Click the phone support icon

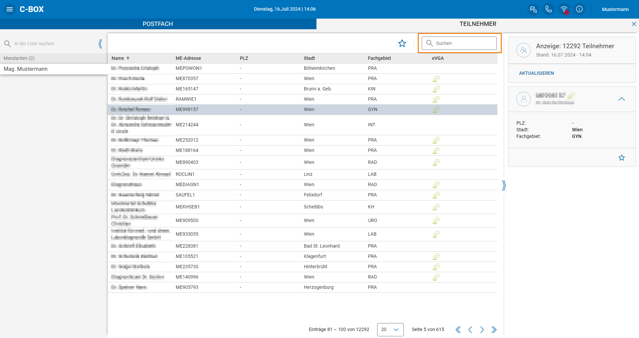[x=548, y=9]
